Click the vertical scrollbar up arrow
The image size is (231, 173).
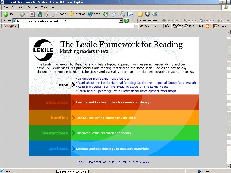229,32
